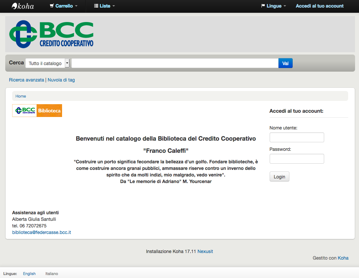
Task: Click the Koha logo in top bar
Action: 23,6
